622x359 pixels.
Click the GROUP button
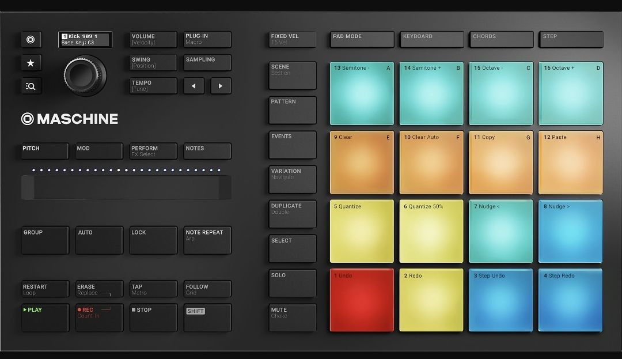point(45,240)
